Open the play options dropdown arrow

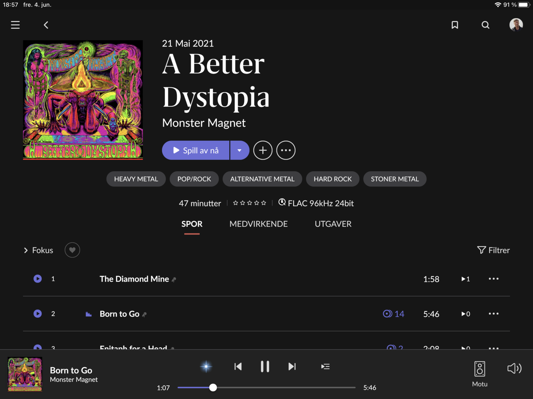239,150
